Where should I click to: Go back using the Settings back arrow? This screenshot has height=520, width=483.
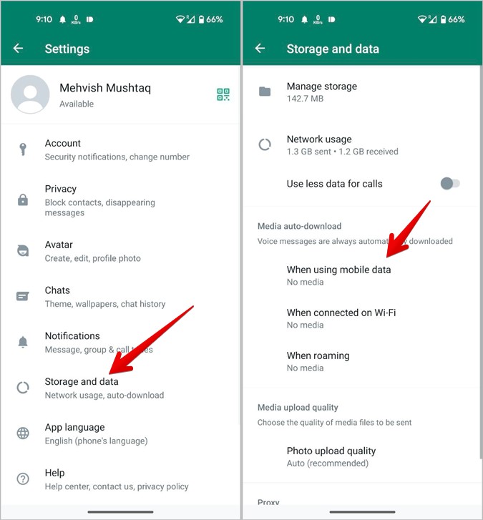pos(18,49)
